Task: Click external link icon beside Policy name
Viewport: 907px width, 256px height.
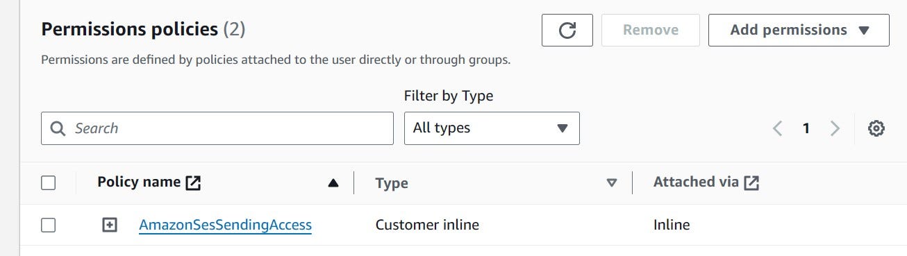Action: point(193,182)
